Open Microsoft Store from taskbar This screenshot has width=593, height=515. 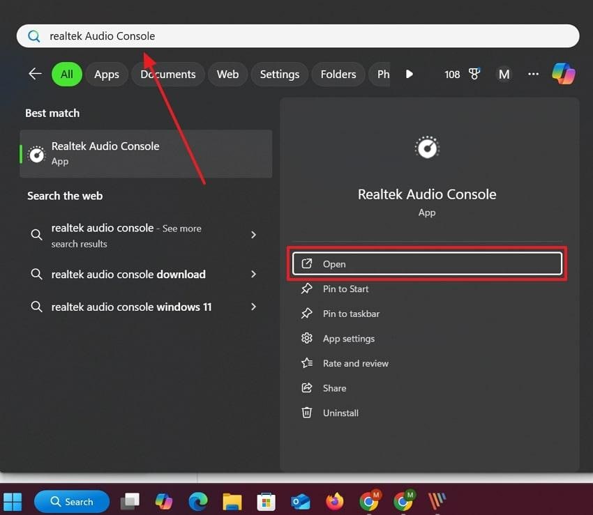267,502
